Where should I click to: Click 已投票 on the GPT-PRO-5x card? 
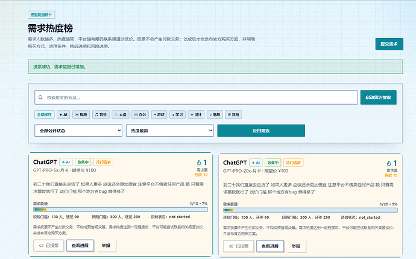[x=49, y=246]
